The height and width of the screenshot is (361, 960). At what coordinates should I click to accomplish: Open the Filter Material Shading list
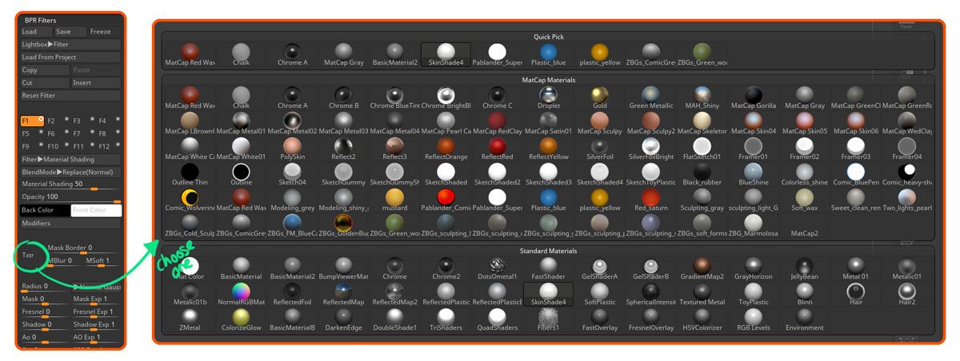tap(70, 160)
